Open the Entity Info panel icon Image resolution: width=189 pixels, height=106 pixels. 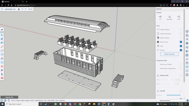click(x=187, y=32)
